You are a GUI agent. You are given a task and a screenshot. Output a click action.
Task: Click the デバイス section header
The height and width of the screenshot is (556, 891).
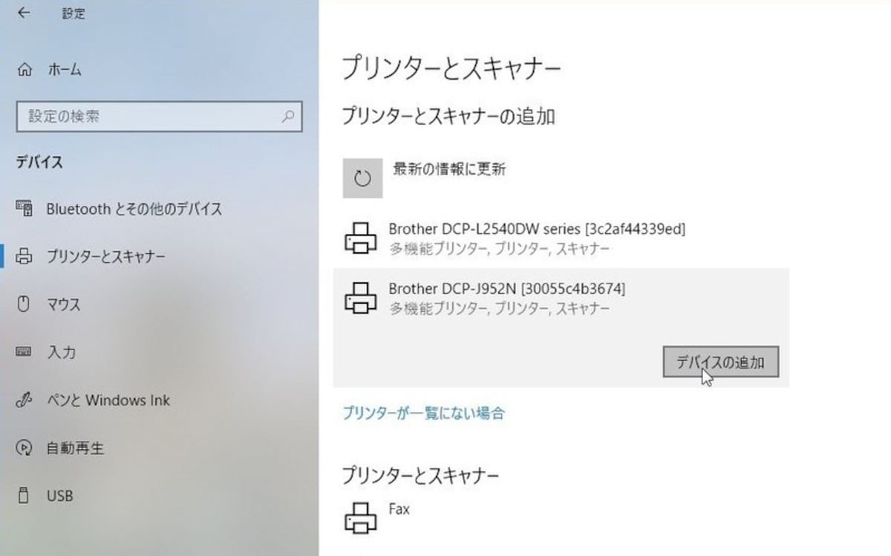coord(40,162)
